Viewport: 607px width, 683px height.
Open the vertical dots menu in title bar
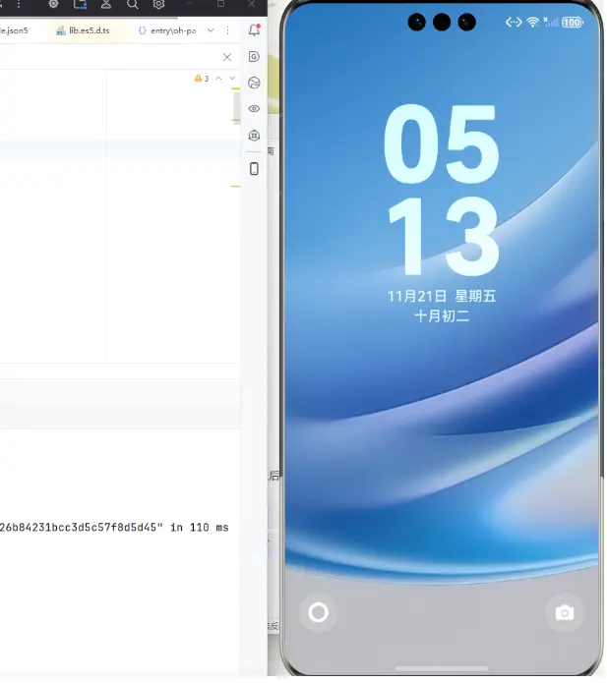tap(19, 4)
